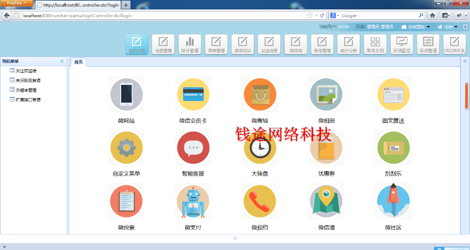
Task: Open the 基础设置 toolbar module
Action: (x=137, y=44)
